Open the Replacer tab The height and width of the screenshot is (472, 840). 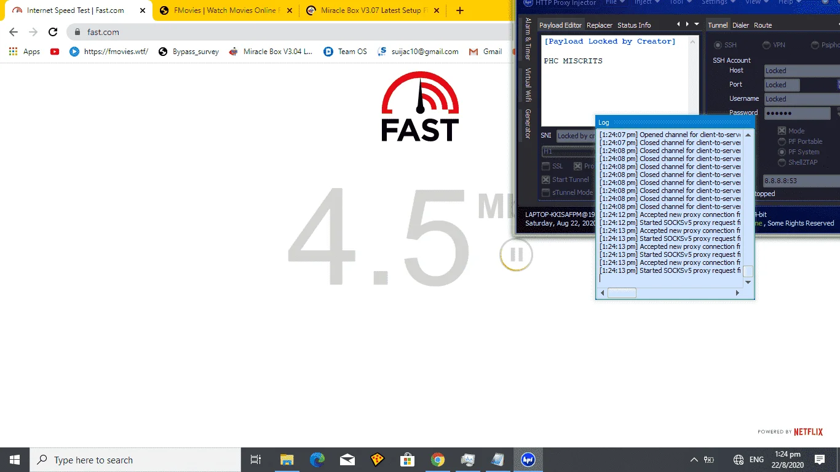coord(600,25)
